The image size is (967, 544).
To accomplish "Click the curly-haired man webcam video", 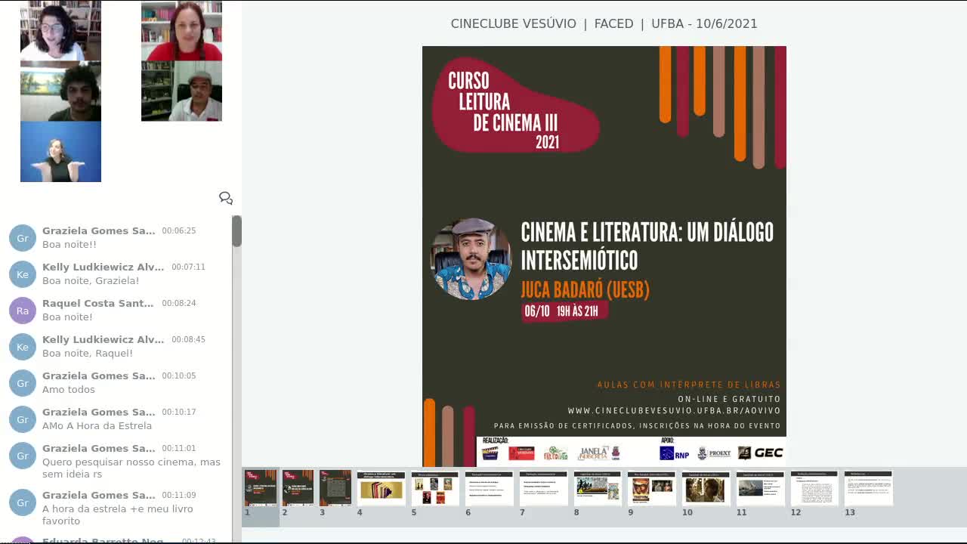I will pos(60,91).
